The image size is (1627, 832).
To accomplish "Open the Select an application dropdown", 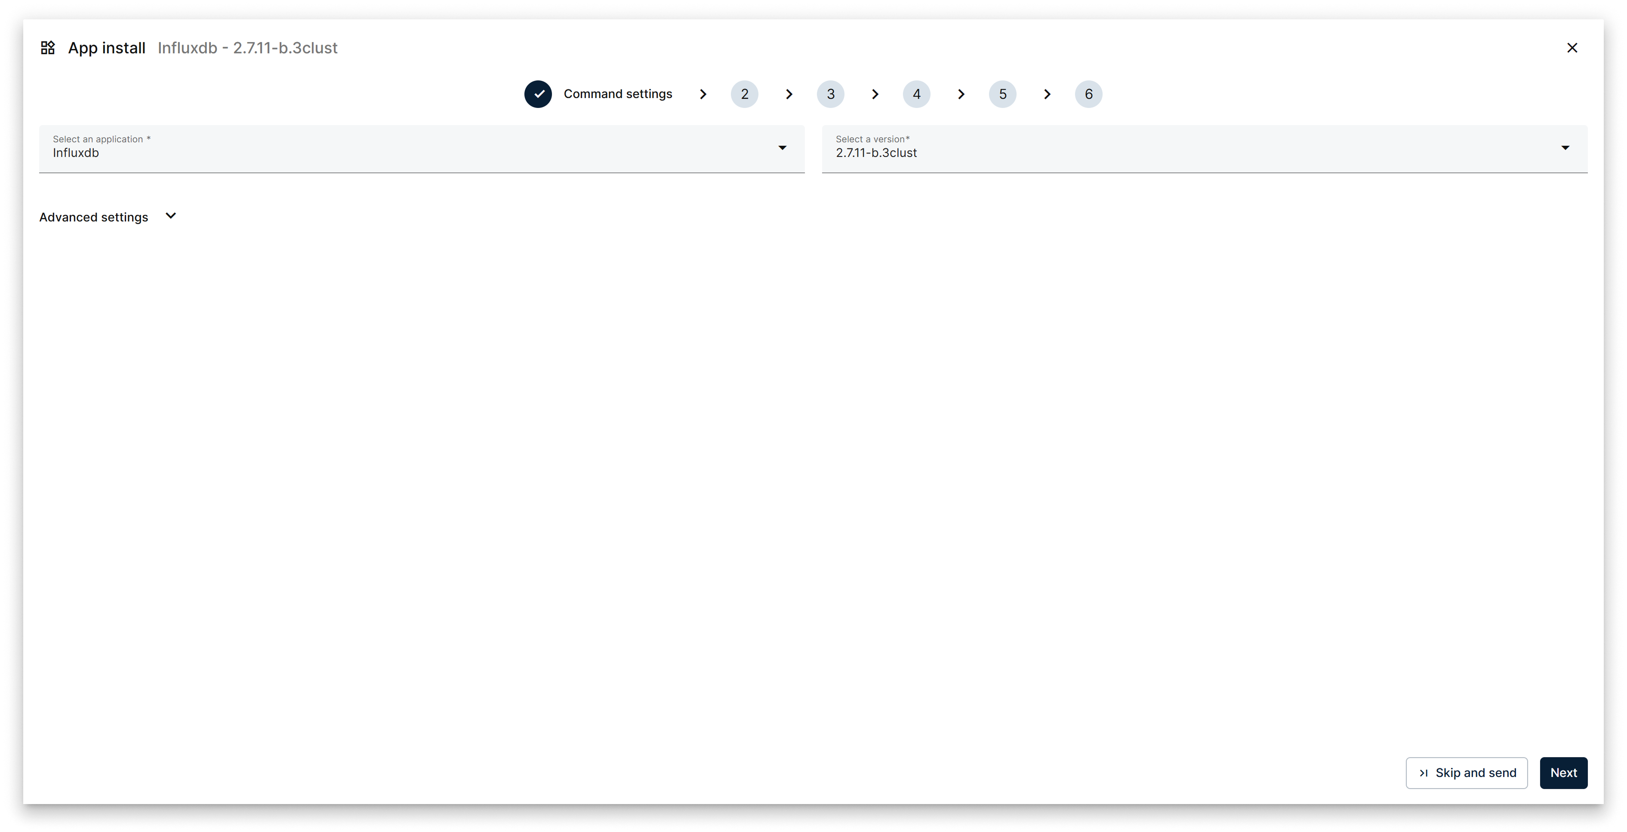I will pos(782,148).
